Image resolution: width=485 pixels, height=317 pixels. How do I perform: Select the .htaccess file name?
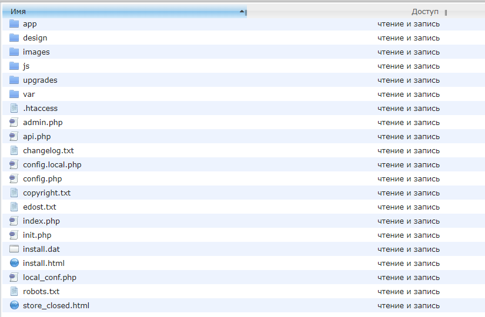click(40, 109)
